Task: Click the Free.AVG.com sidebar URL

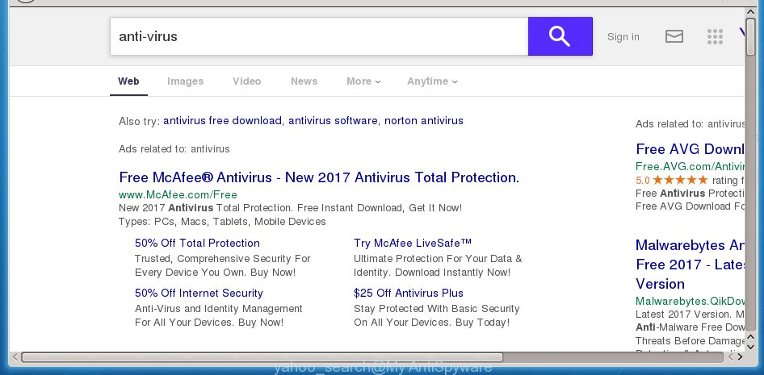Action: coord(691,166)
